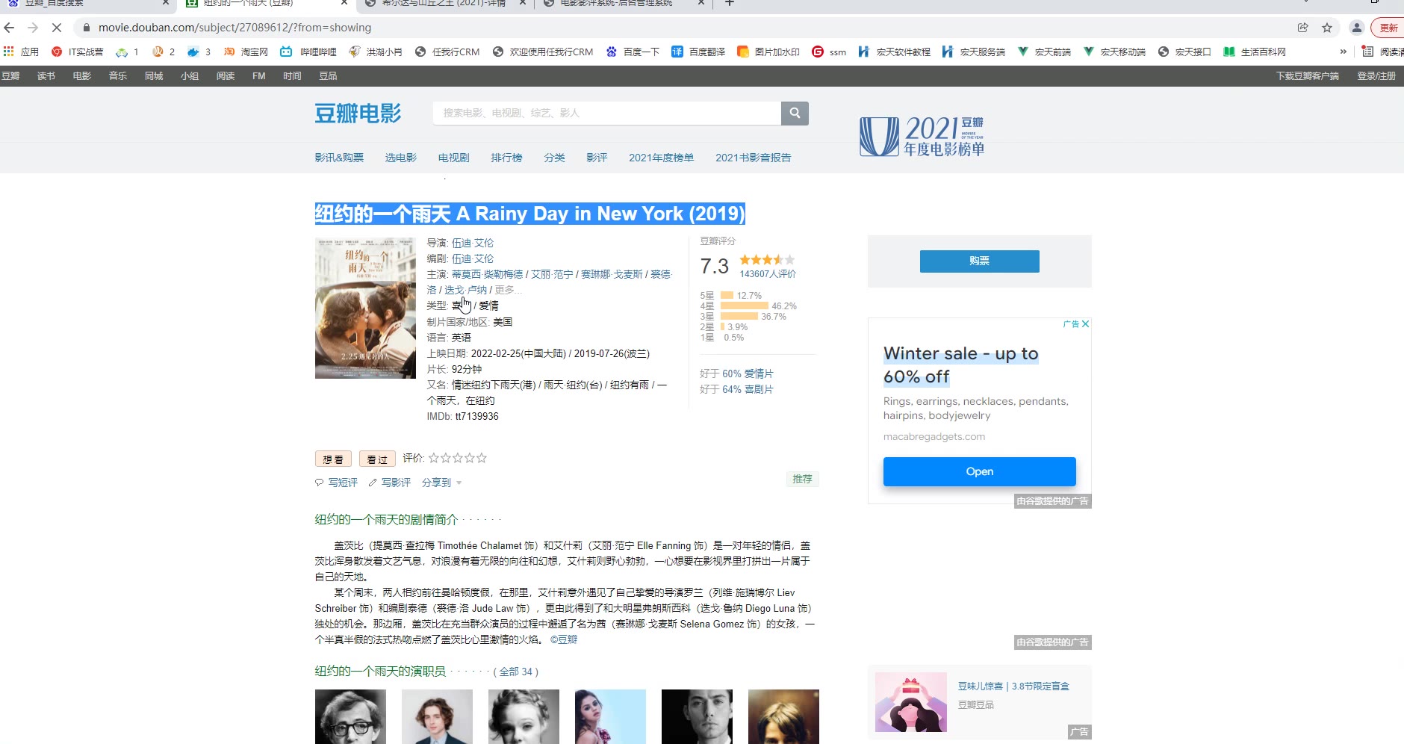
Task: Close the Winter sale ad with X
Action: tap(1086, 323)
